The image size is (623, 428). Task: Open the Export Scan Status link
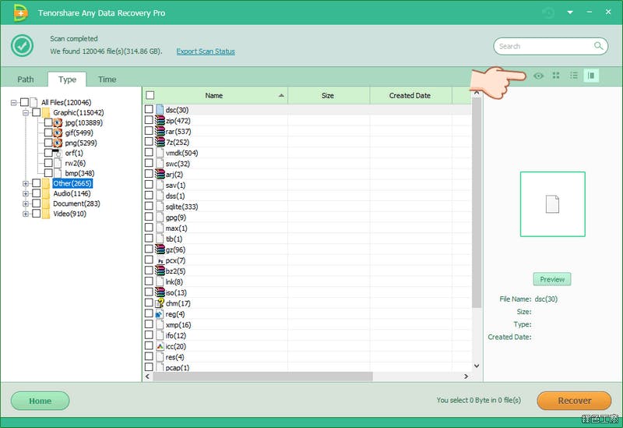(206, 51)
